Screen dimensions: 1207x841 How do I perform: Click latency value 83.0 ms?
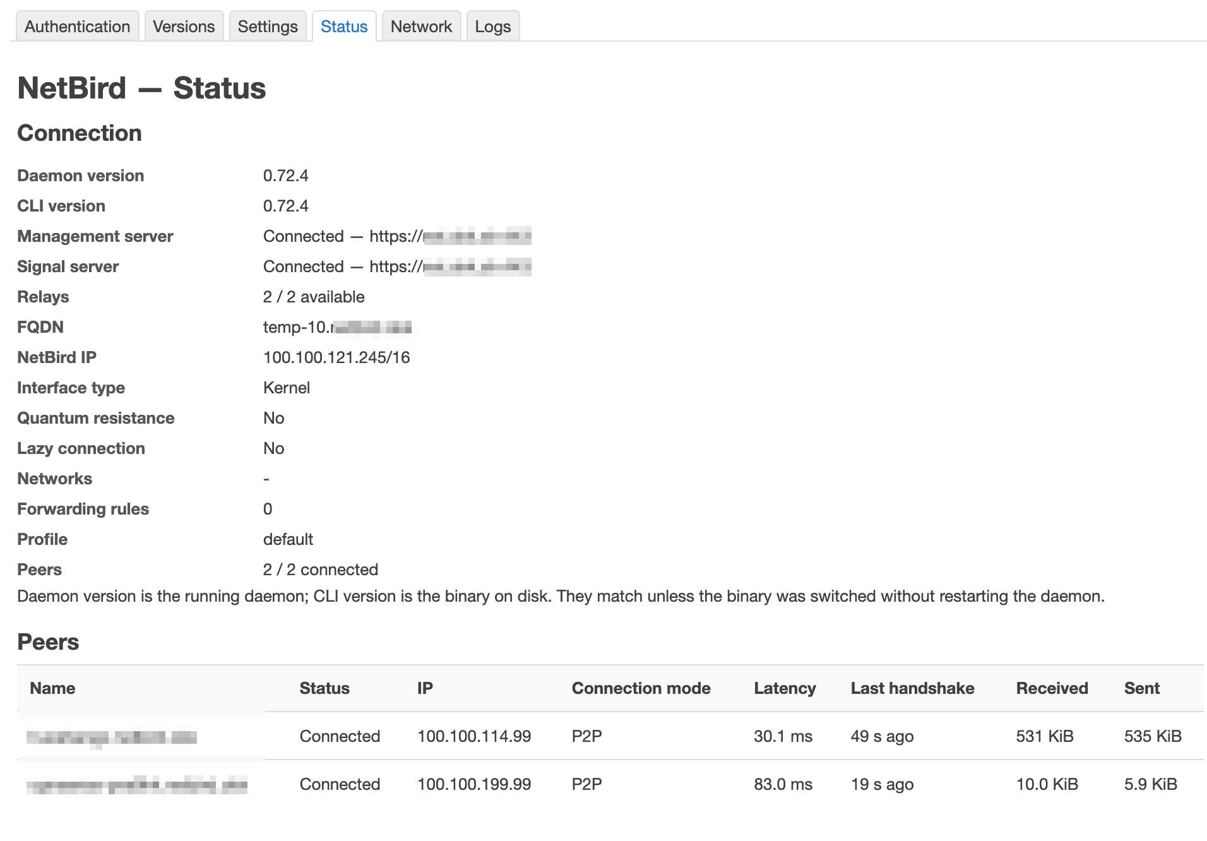tap(783, 784)
